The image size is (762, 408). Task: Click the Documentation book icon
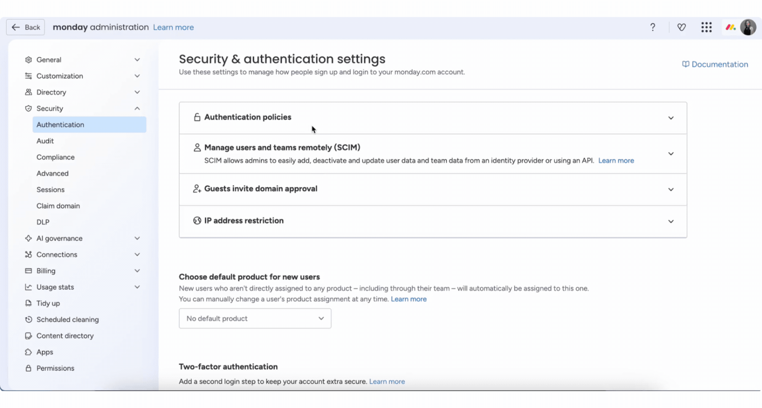click(686, 64)
